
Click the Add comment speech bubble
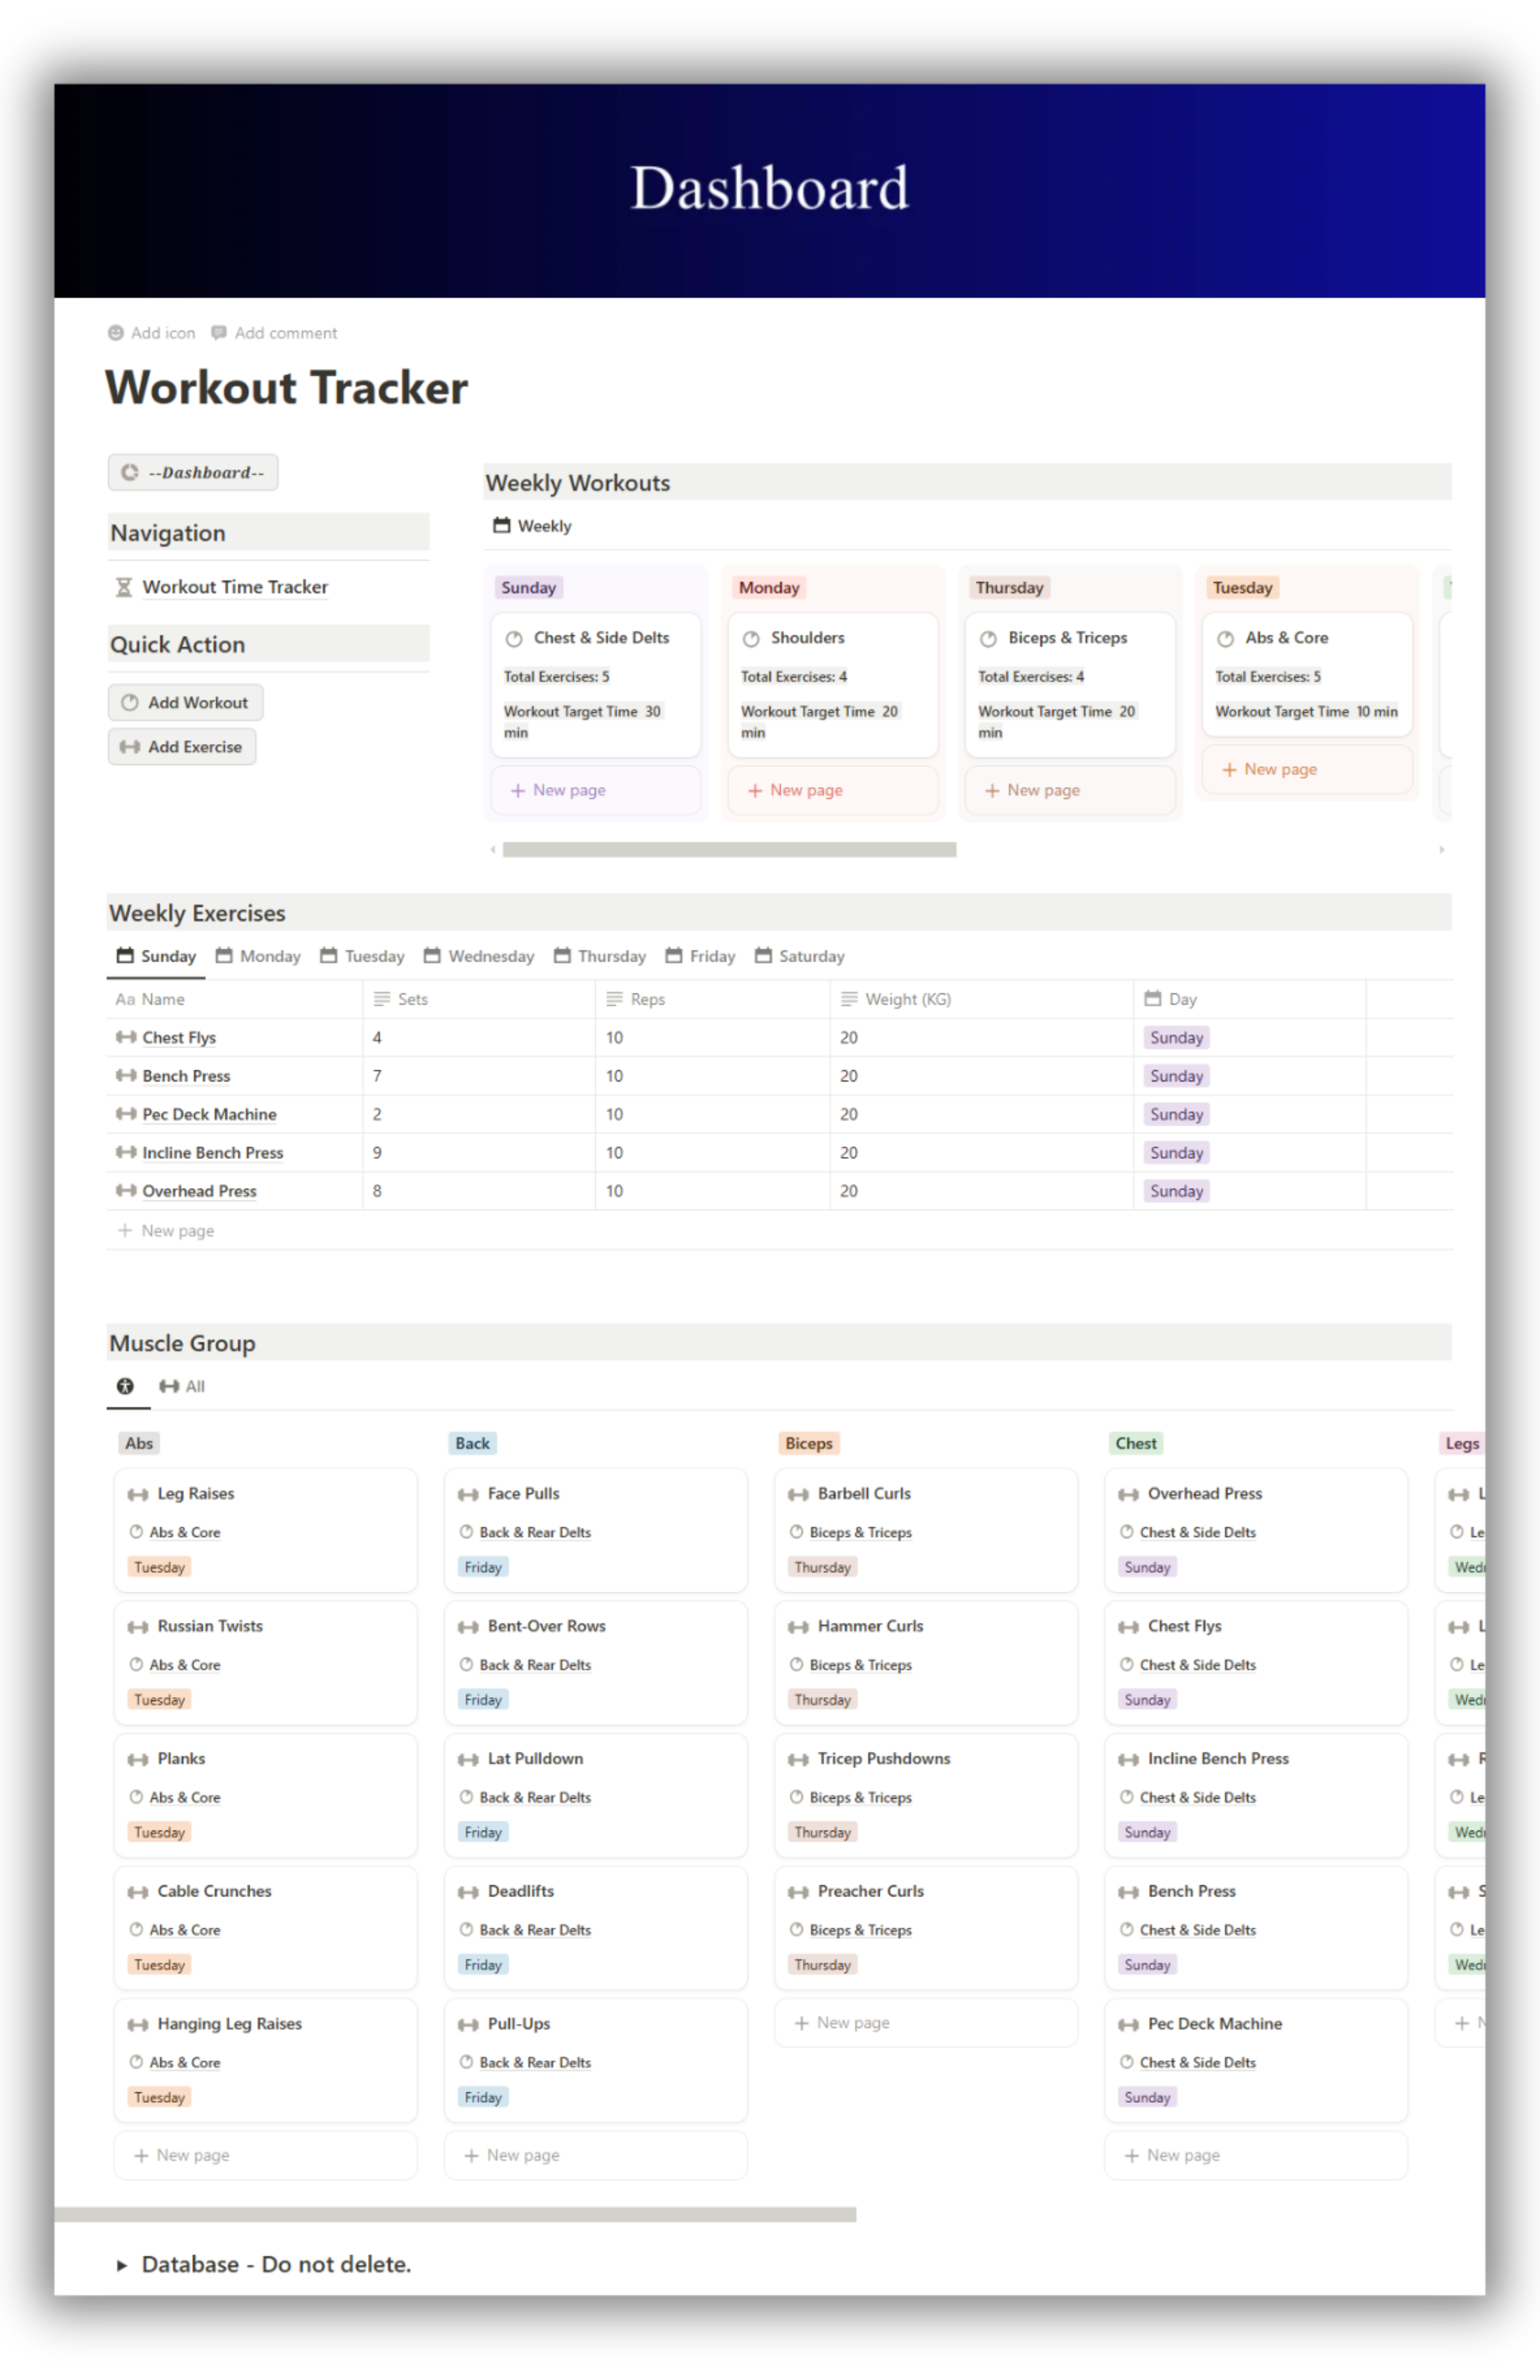click(x=219, y=333)
